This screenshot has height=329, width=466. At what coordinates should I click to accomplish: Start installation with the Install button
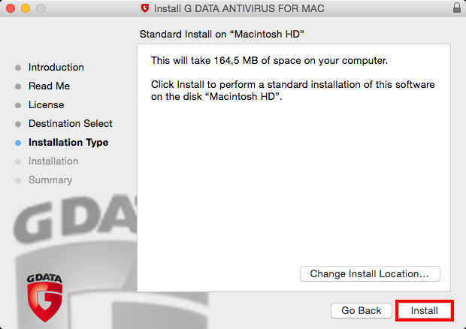pyautogui.click(x=424, y=310)
